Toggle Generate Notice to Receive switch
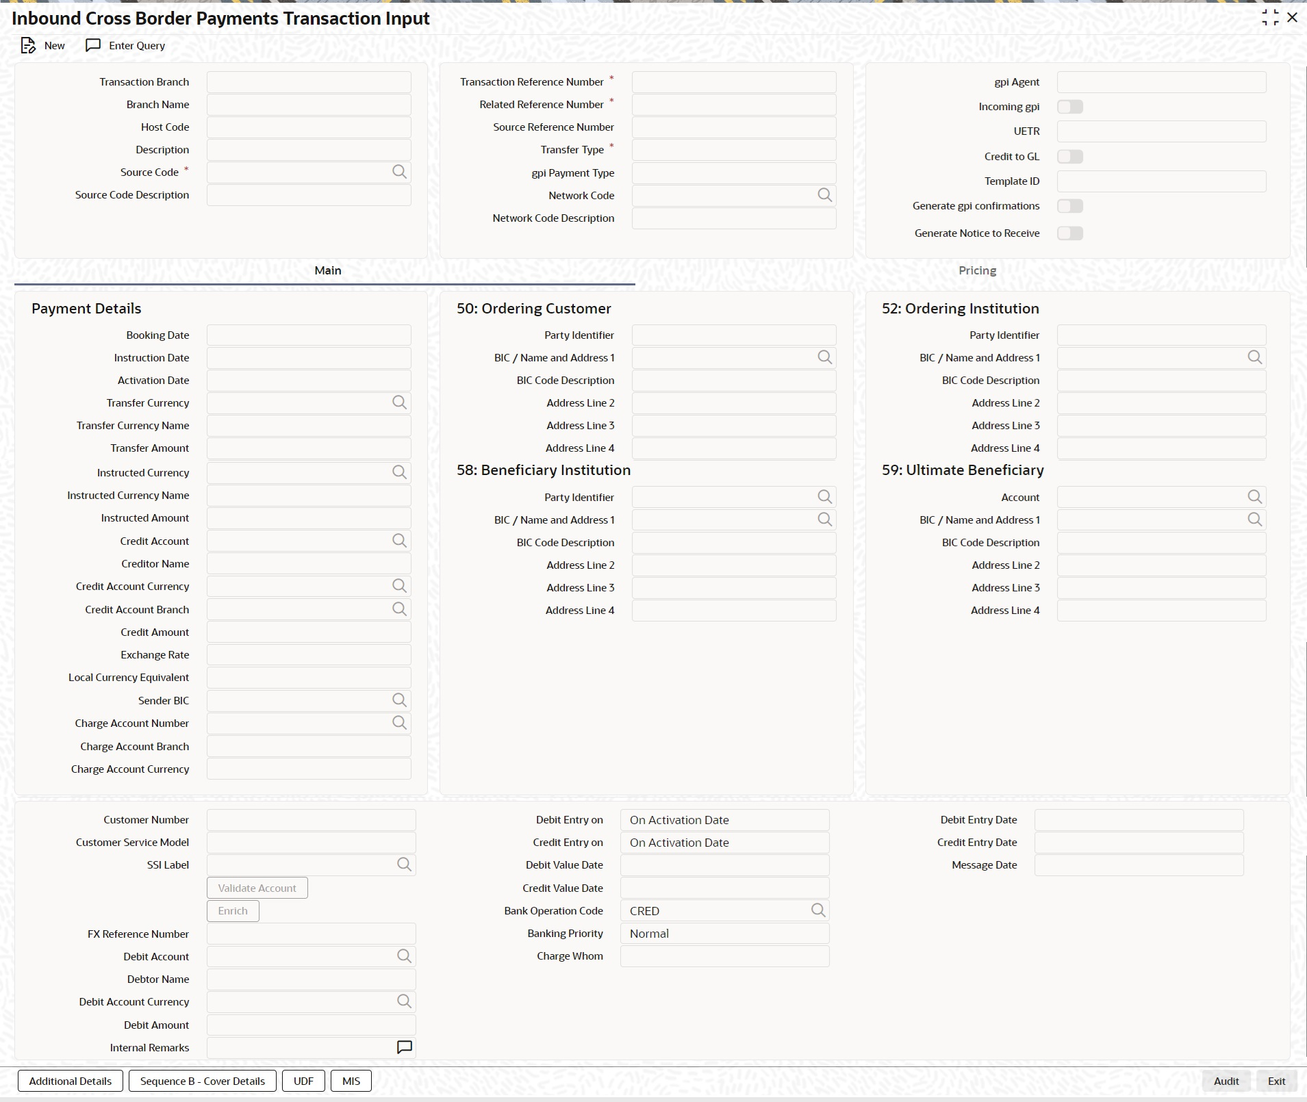 (1070, 233)
